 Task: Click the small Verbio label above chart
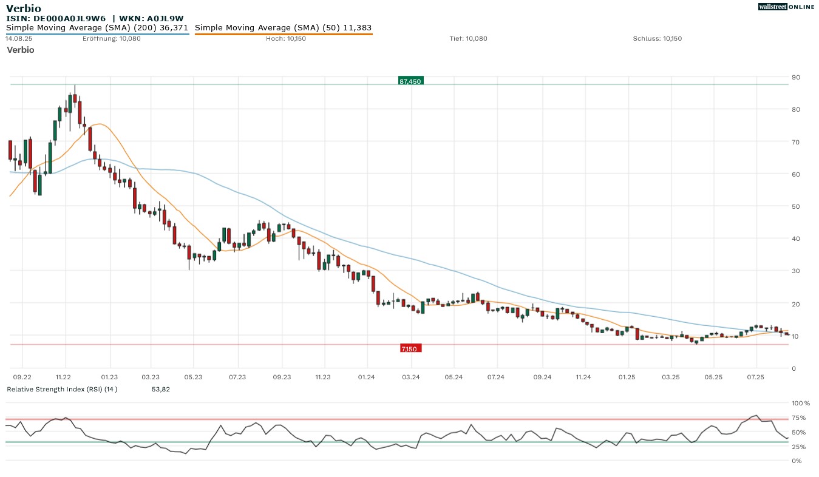tap(21, 50)
